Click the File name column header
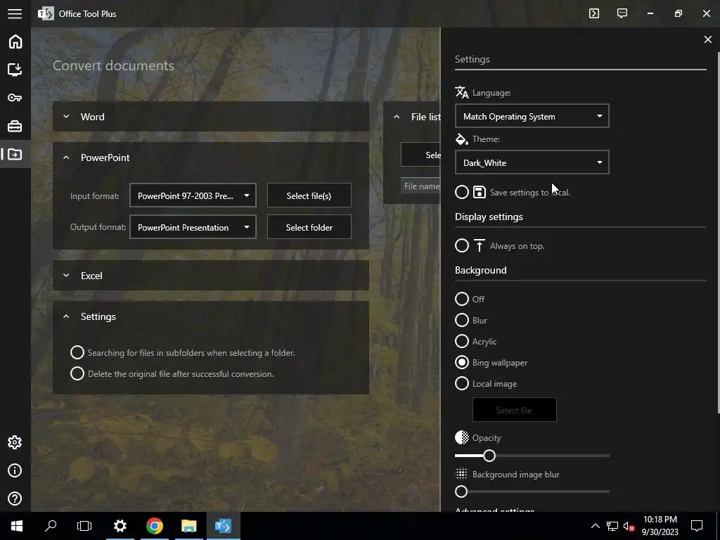720x540 pixels. 420,186
